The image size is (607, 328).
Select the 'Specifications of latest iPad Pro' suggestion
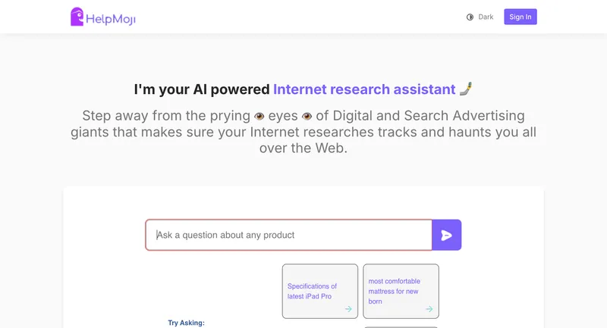tap(313, 291)
